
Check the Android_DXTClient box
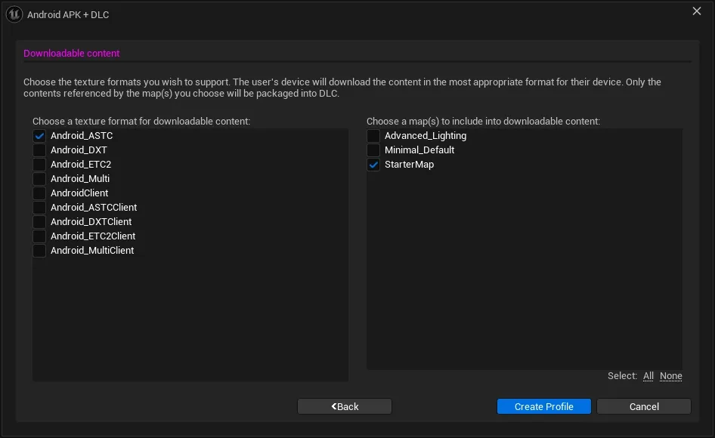pyautogui.click(x=39, y=222)
